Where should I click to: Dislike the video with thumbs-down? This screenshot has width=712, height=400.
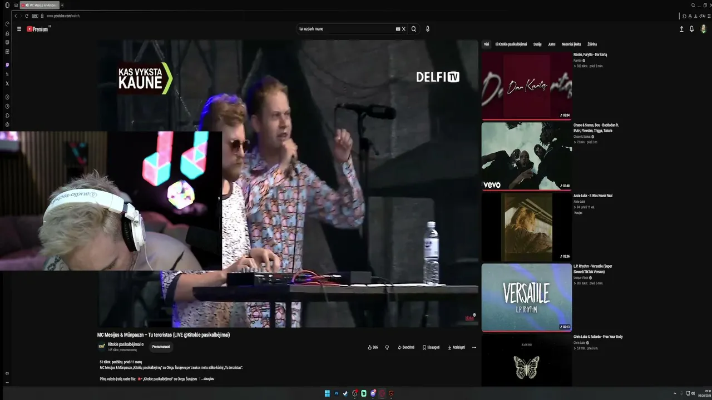coord(387,347)
